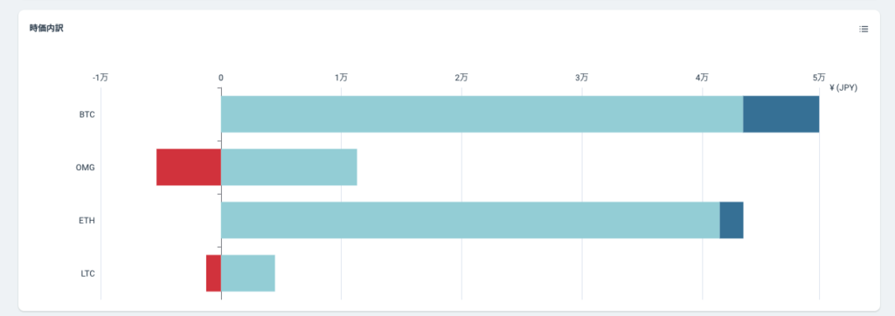Click the BTC dark blue bar segment
895x316 pixels.
coord(781,114)
